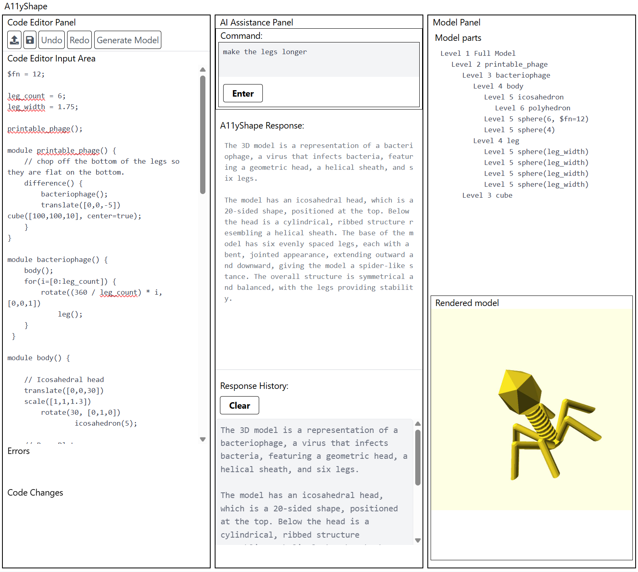Select Level 3 bacteriophage tree node

[506, 75]
